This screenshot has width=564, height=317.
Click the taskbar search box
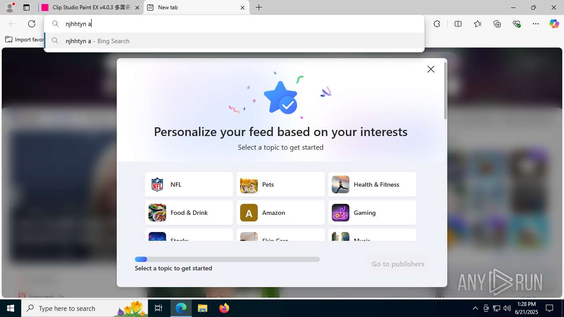pos(85,308)
